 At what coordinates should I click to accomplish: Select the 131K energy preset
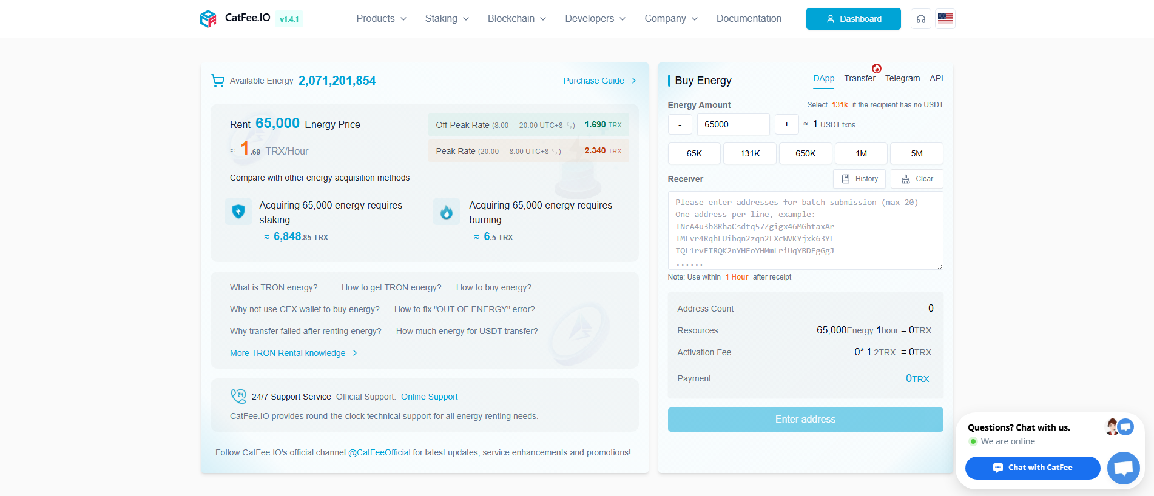click(x=750, y=153)
